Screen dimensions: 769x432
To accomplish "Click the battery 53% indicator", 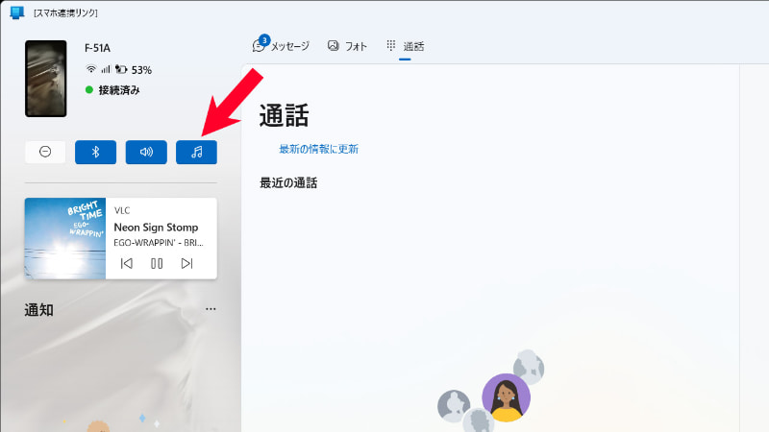I will pos(134,70).
